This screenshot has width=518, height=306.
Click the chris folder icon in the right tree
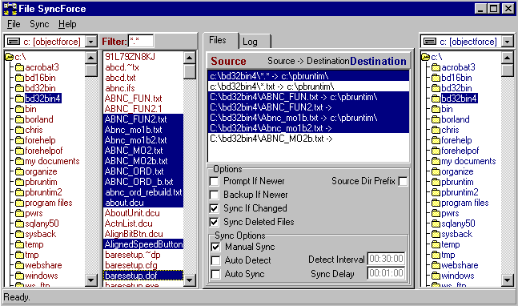click(x=436, y=130)
